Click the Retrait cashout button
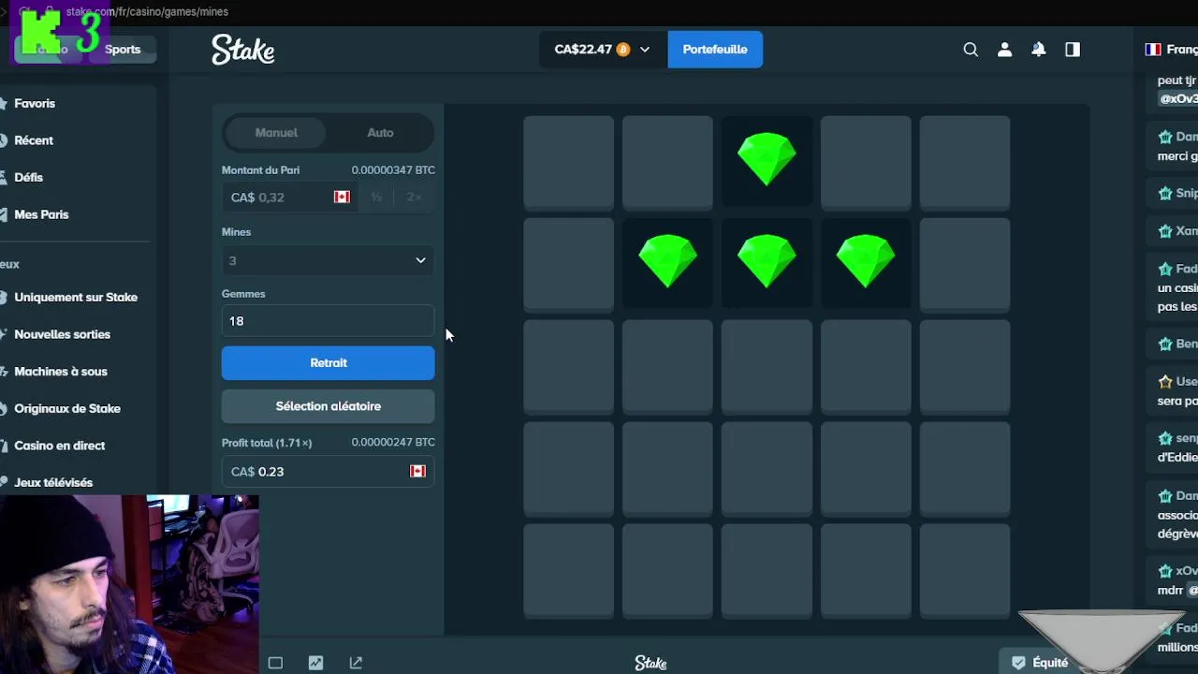Image resolution: width=1198 pixels, height=674 pixels. [328, 363]
